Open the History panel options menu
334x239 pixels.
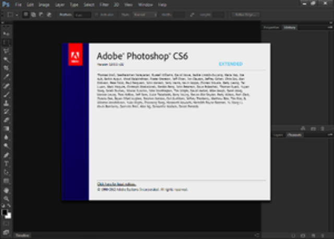point(330,27)
